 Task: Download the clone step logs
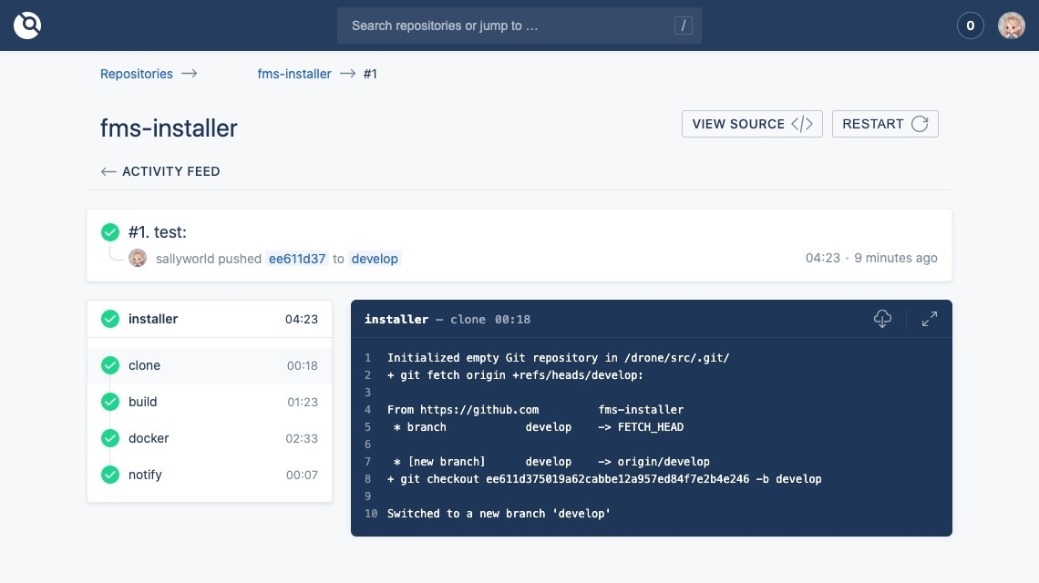pos(882,319)
